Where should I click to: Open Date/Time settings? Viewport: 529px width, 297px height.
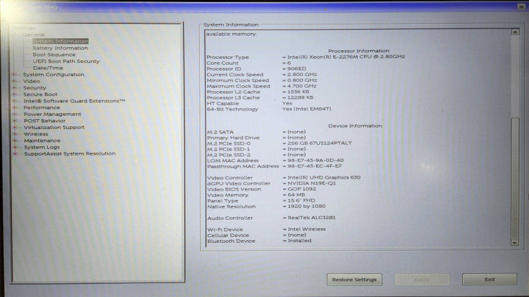tap(48, 68)
